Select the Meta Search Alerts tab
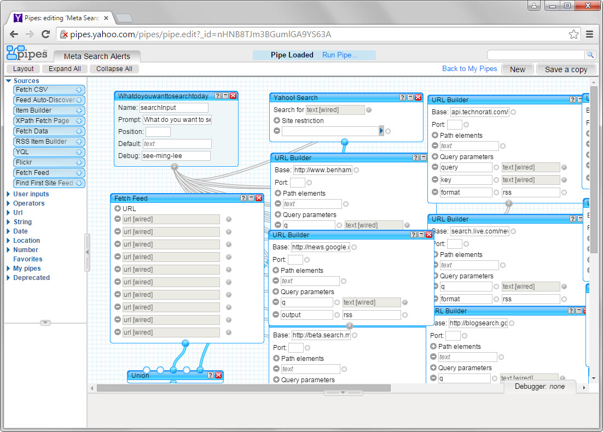 tap(97, 56)
